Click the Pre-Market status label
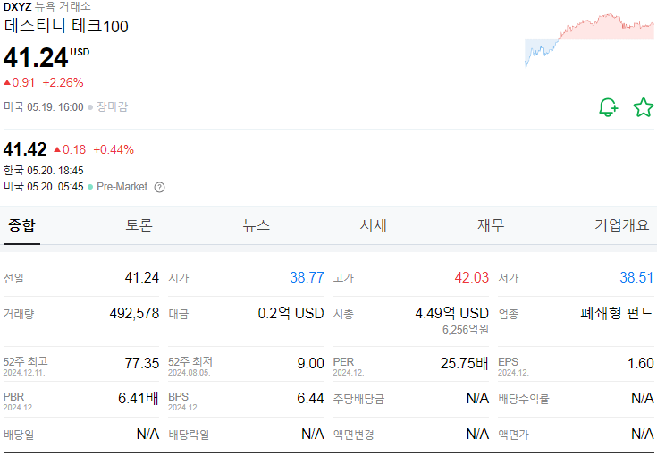 pos(122,187)
